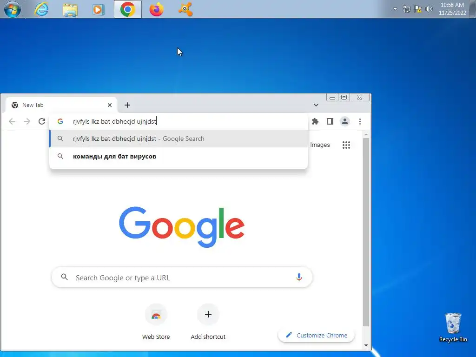Click the Customize Chrome button
Screen dimensions: 476x357
point(316,336)
